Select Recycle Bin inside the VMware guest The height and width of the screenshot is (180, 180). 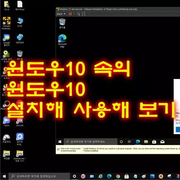[62, 23]
